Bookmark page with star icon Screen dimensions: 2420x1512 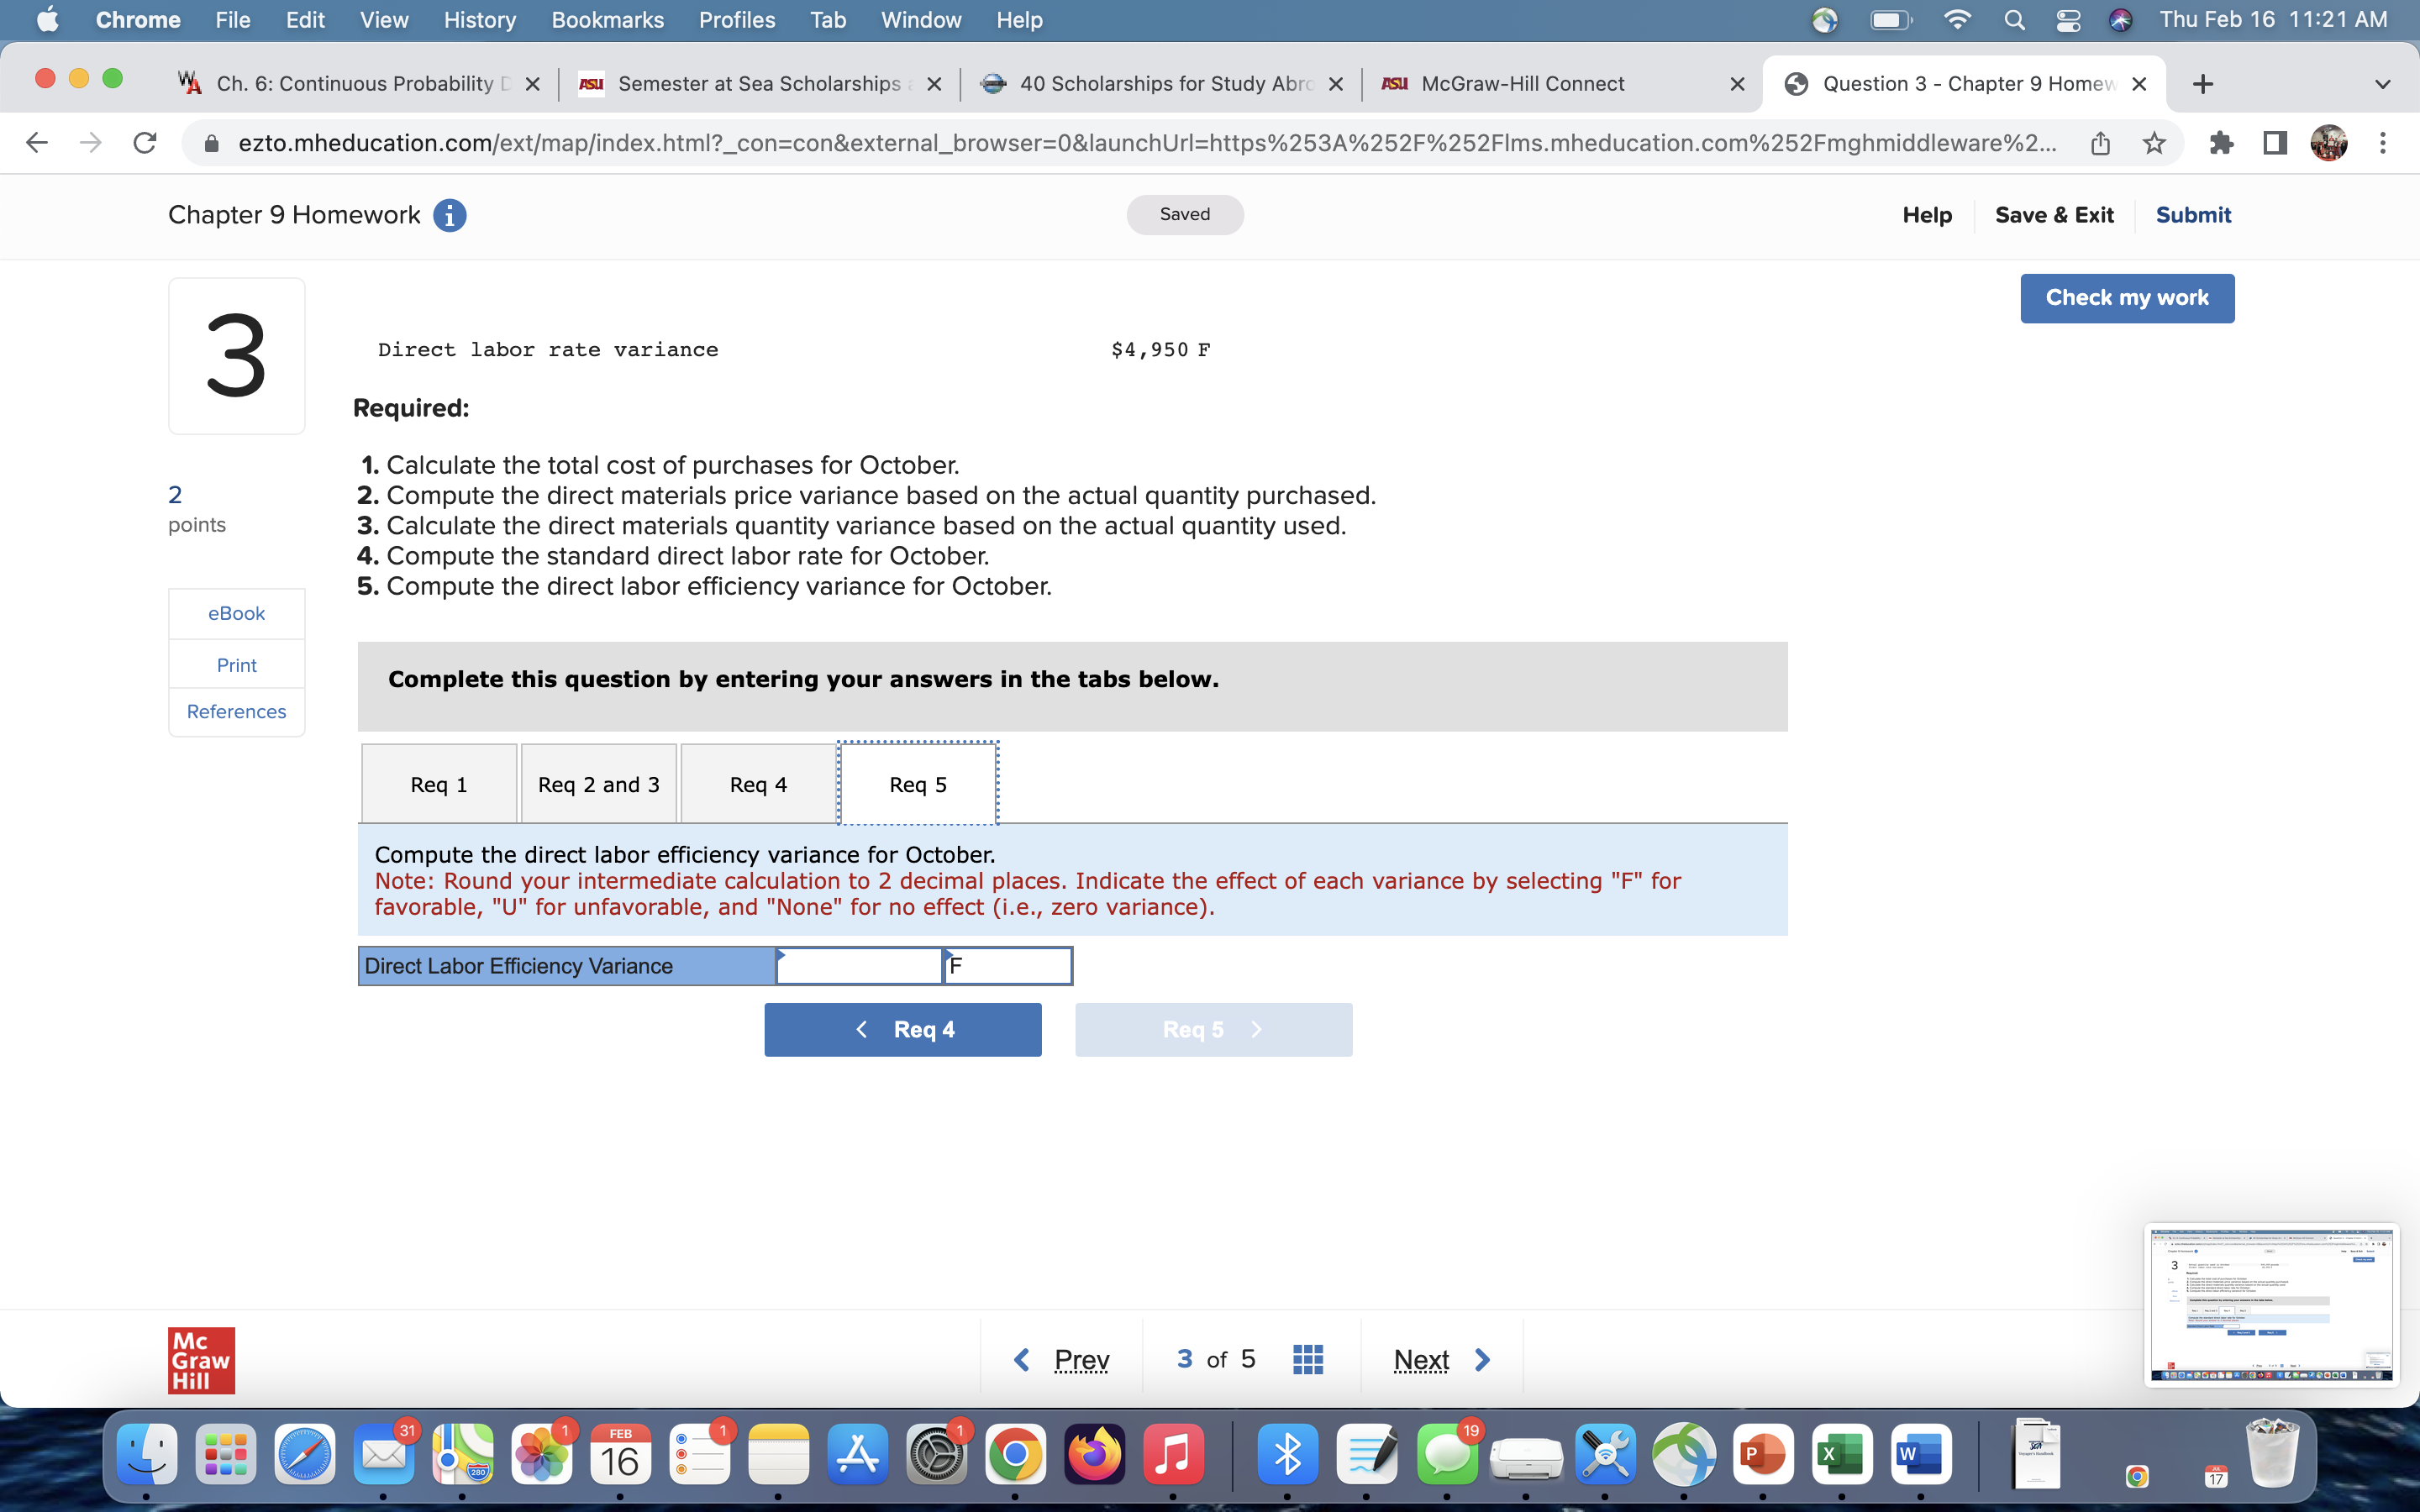[x=2154, y=143]
